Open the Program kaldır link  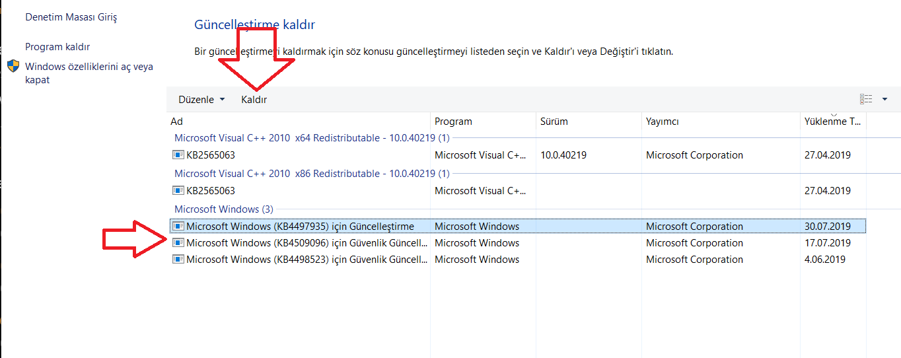tap(57, 47)
